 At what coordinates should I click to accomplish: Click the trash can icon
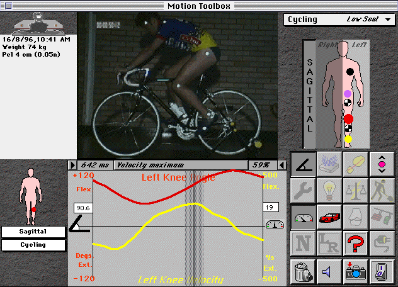click(302, 271)
